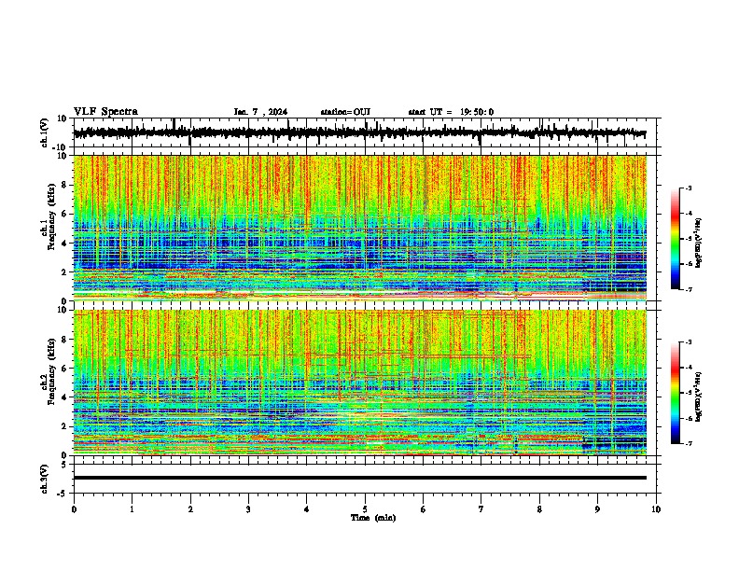Click the "0" tick on the Time axis
Screen dimensions: 739x571
[74, 509]
